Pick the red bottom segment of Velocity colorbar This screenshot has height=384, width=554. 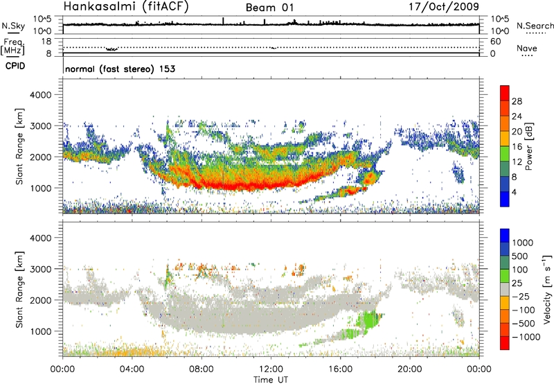tap(505, 343)
